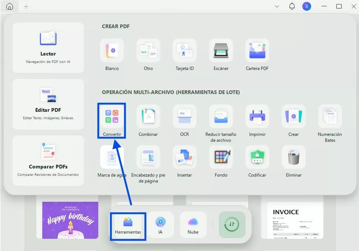Screen dimensions: 359x251
Task: Click the green sync transfer button
Action: coord(232,225)
